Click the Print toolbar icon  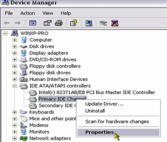(59, 23)
